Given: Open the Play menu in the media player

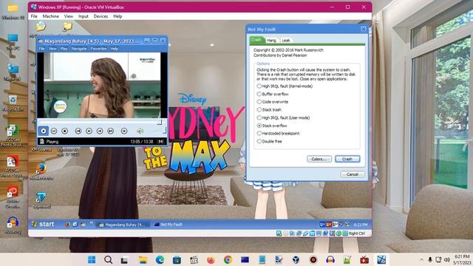Looking at the screenshot, I should tap(64, 49).
